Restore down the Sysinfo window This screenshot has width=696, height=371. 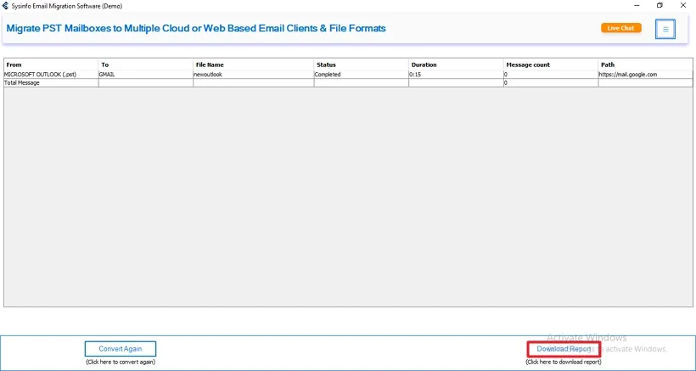tap(660, 6)
